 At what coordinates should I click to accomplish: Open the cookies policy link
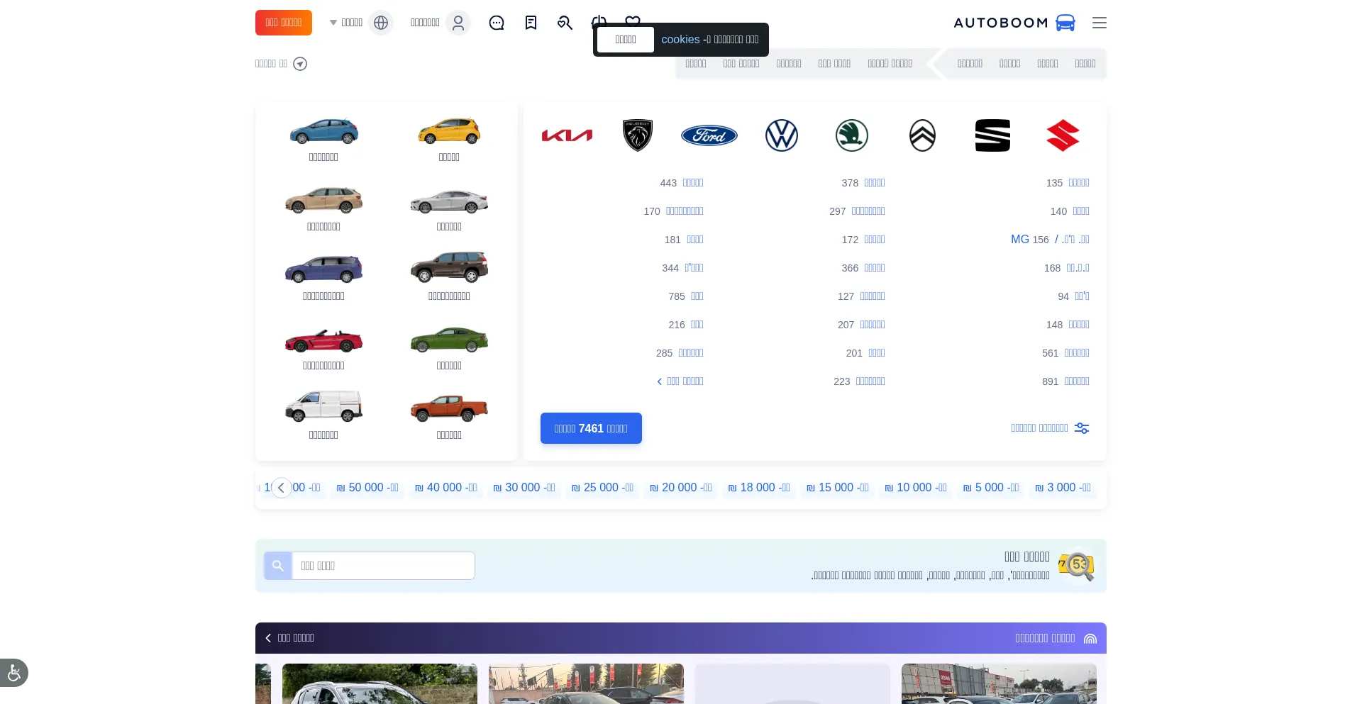click(x=680, y=40)
